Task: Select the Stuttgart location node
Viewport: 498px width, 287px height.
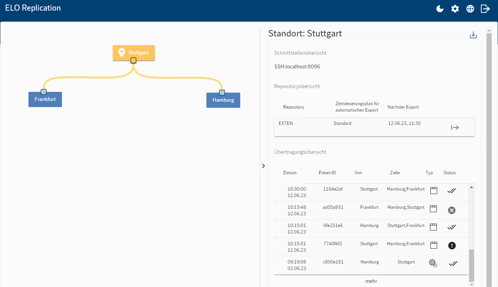Action: tap(134, 53)
